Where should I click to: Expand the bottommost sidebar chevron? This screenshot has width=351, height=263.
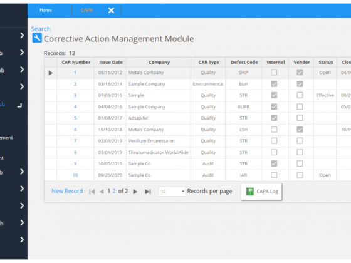point(22,240)
